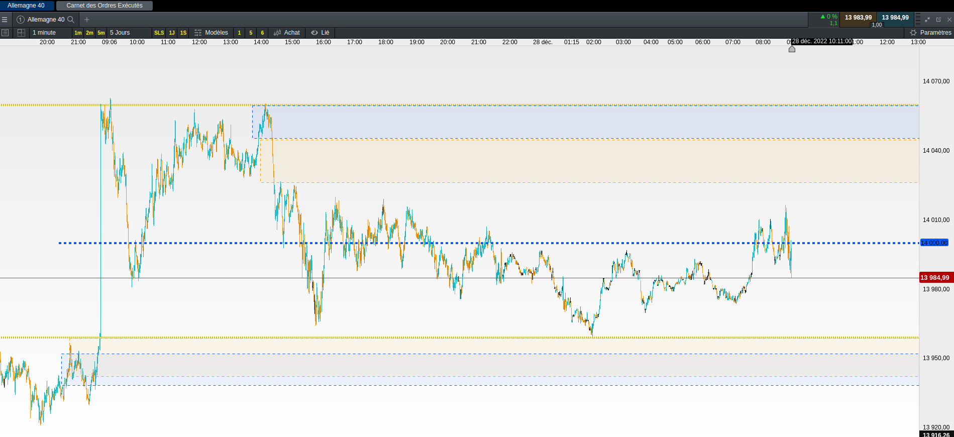Toggle the Lié eye link option

321,33
